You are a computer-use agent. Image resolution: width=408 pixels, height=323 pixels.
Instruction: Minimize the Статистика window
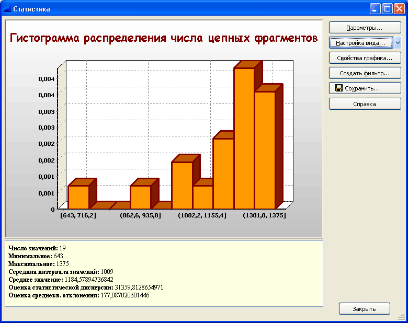(x=375, y=9)
